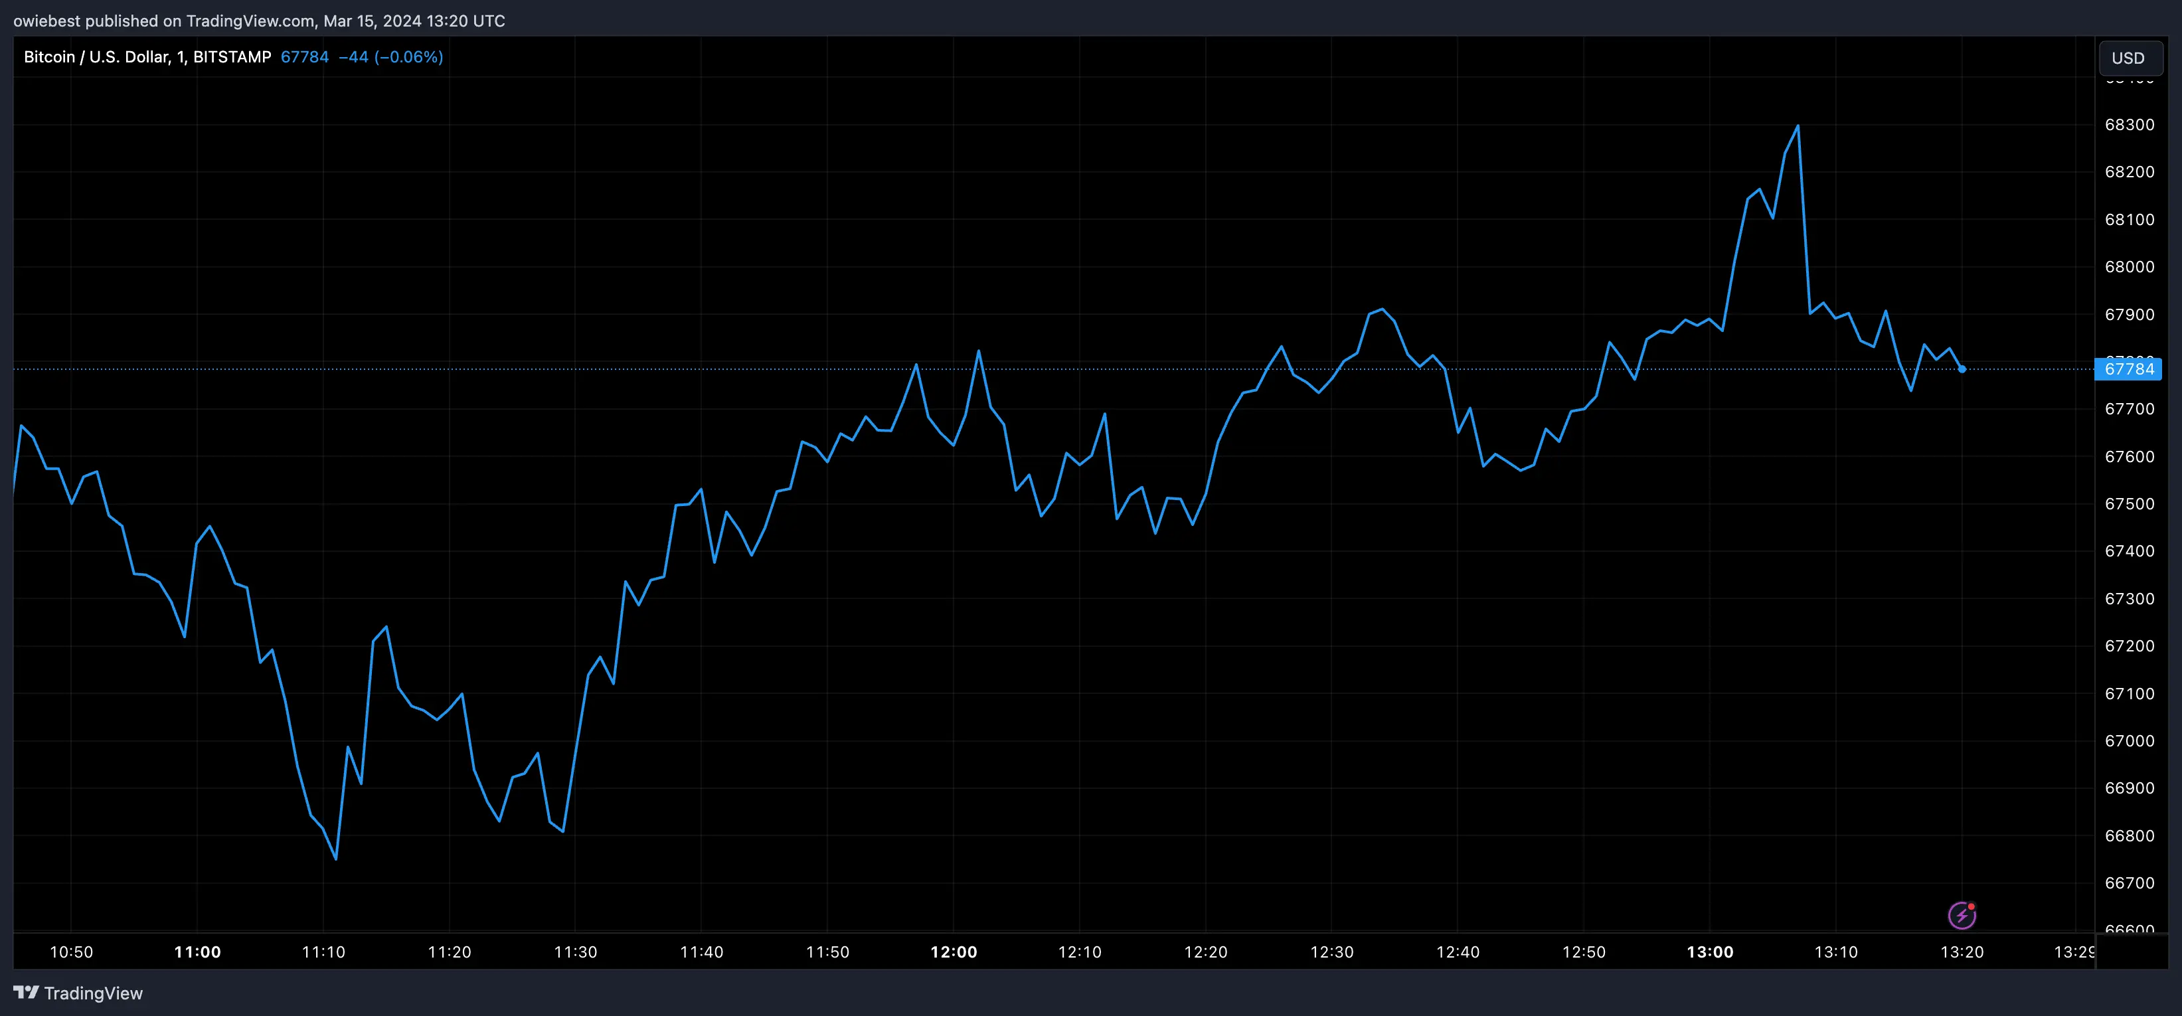Click the 13:20 time marker on the axis
The height and width of the screenshot is (1016, 2182).
click(x=1964, y=952)
